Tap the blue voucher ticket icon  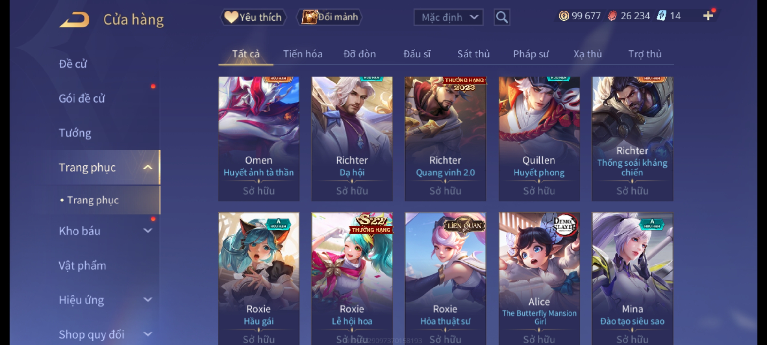coord(661,16)
